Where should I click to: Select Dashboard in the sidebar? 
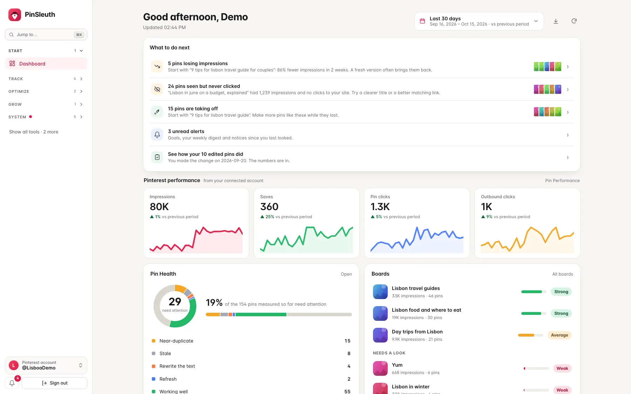click(46, 64)
